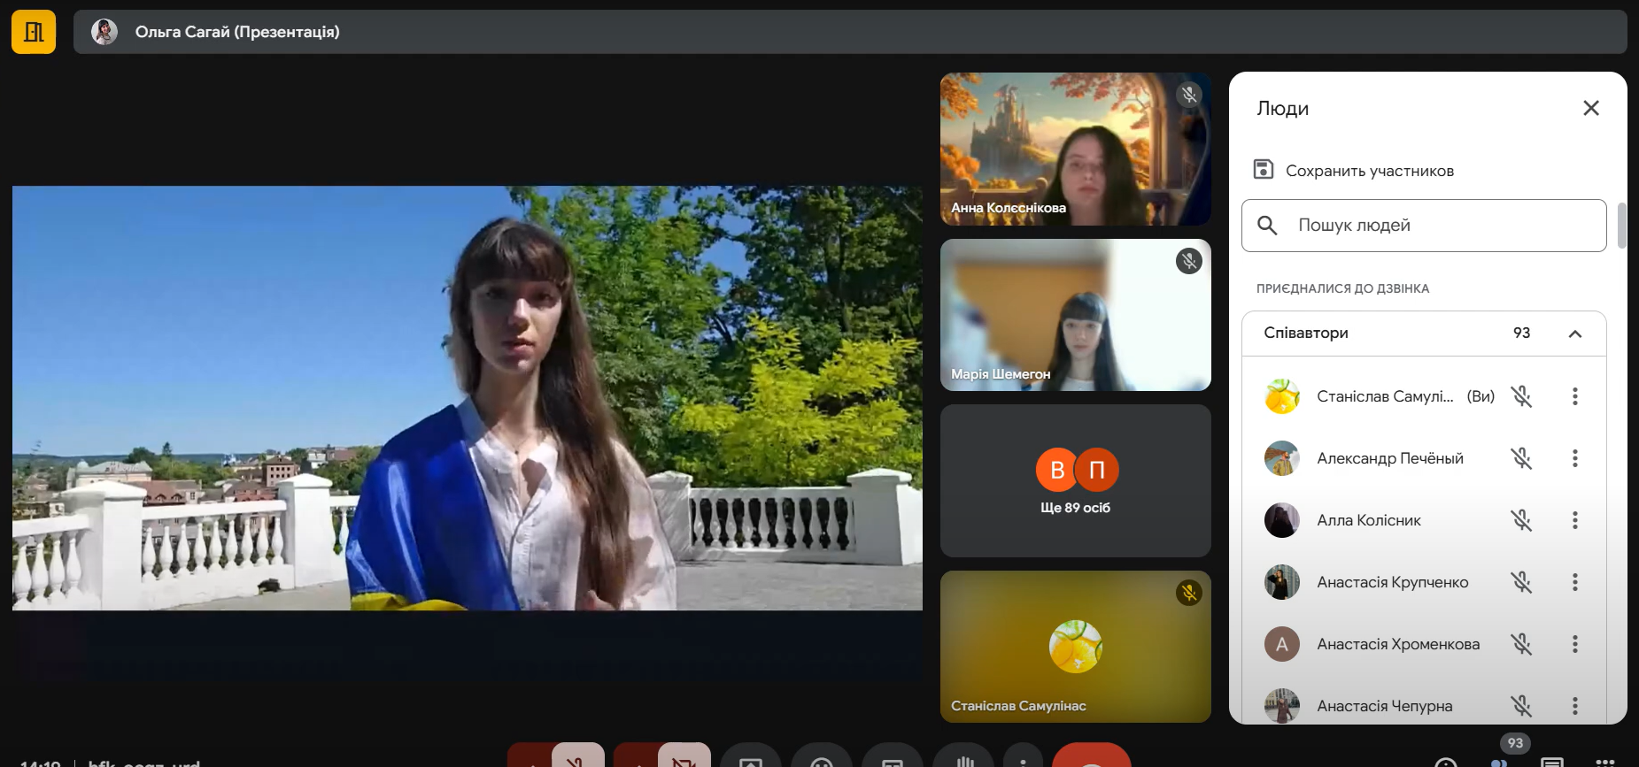The width and height of the screenshot is (1639, 767).
Task: Toggle microphone button in bottom call bar
Action: coord(577,757)
